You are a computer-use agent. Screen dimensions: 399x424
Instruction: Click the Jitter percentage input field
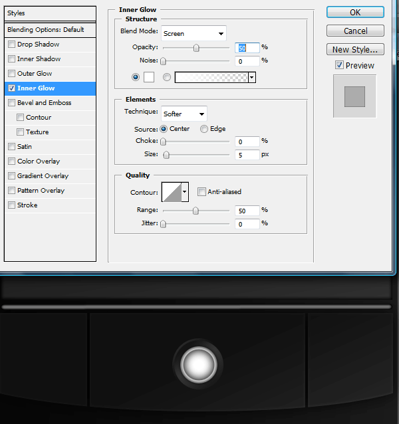pos(247,224)
